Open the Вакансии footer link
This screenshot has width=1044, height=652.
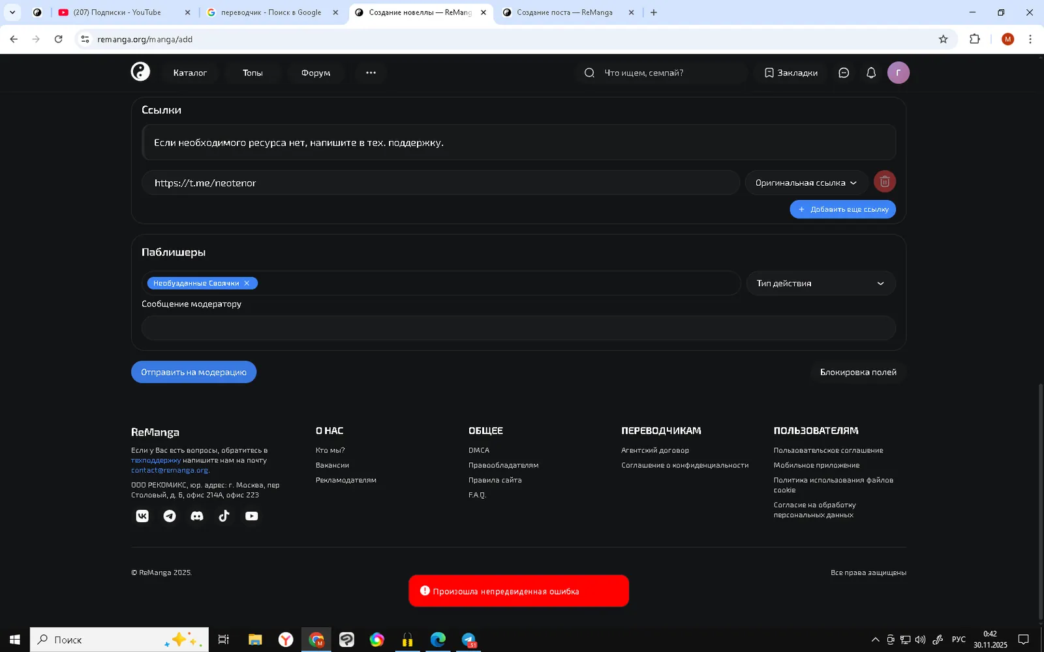click(x=332, y=466)
